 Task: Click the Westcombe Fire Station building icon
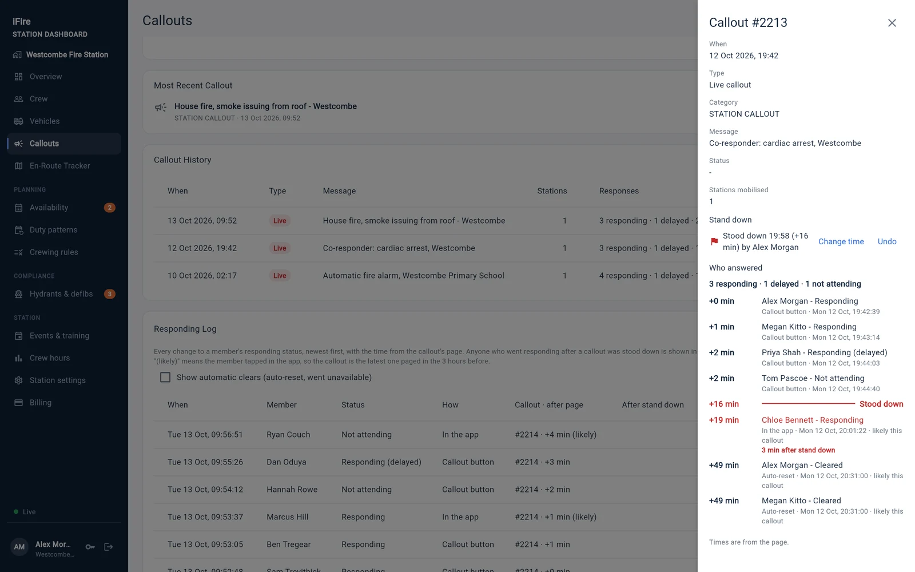(17, 55)
